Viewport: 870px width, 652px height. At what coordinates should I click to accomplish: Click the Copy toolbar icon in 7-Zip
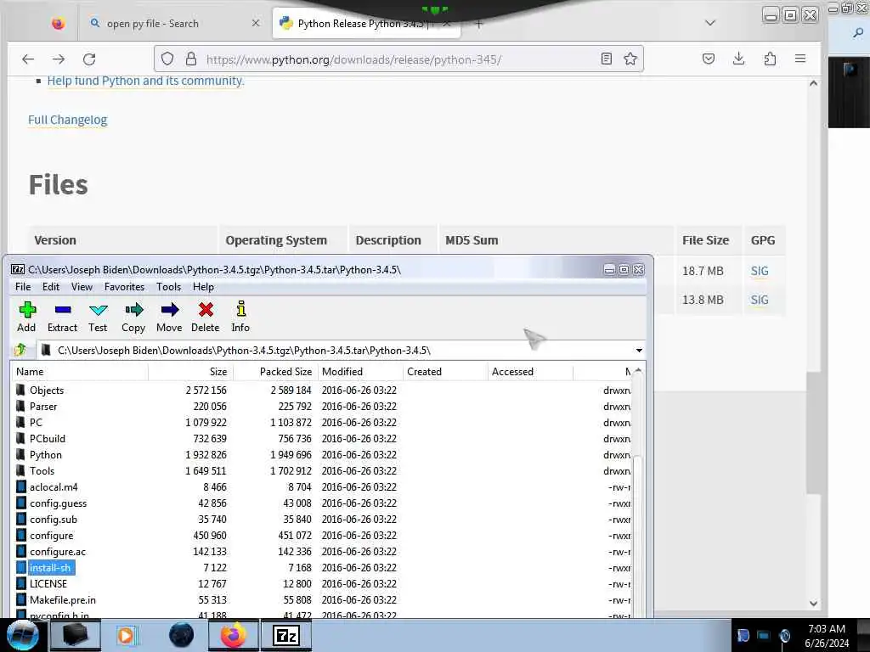click(133, 318)
